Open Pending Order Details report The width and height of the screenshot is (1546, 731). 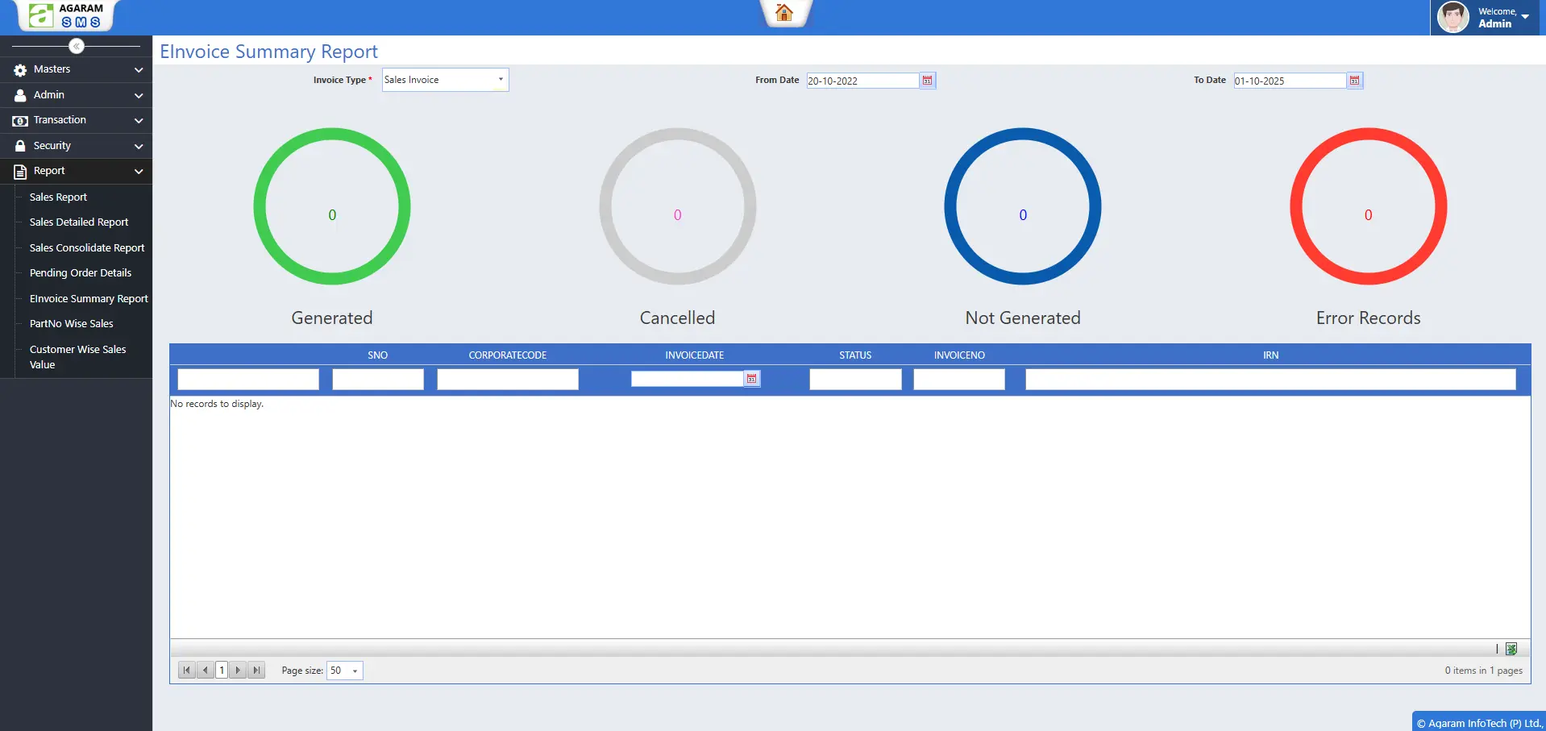coord(81,273)
